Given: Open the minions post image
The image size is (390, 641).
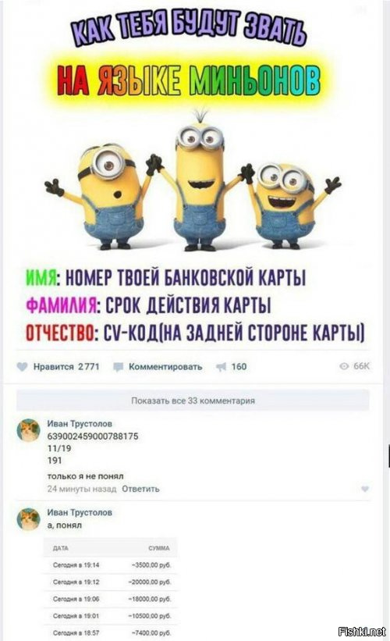Looking at the screenshot, I should [x=193, y=176].
